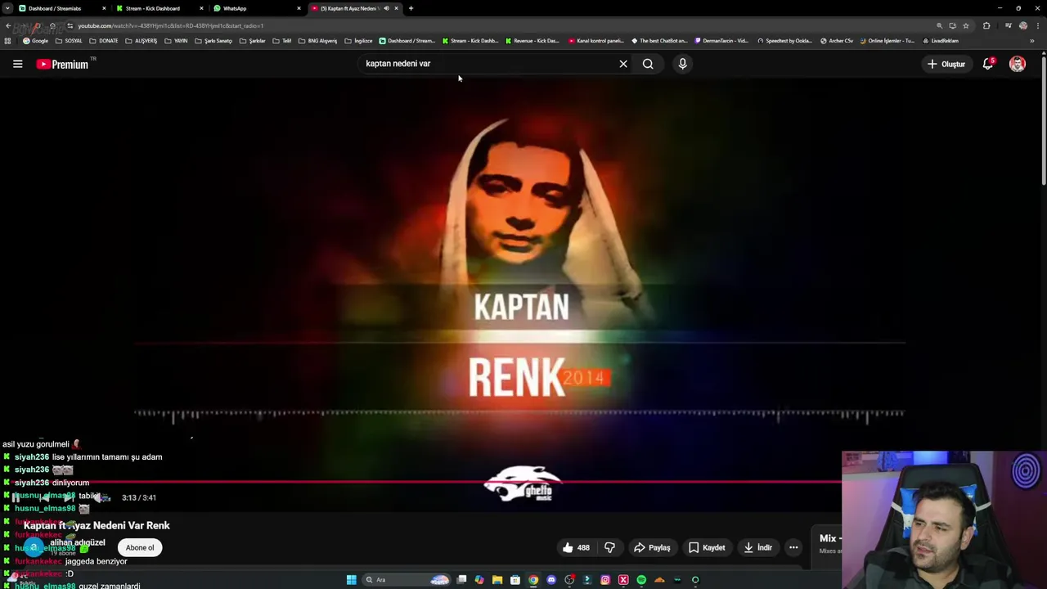Image resolution: width=1047 pixels, height=589 pixels.
Task: Open the YAYIN bookmarks folder
Action: pyautogui.click(x=176, y=41)
